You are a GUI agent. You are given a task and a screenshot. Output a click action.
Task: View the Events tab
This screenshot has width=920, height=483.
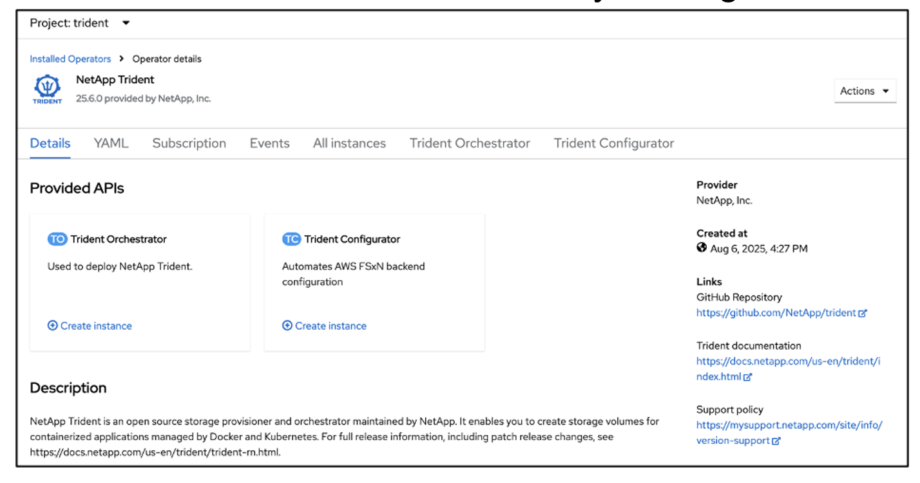click(x=269, y=143)
